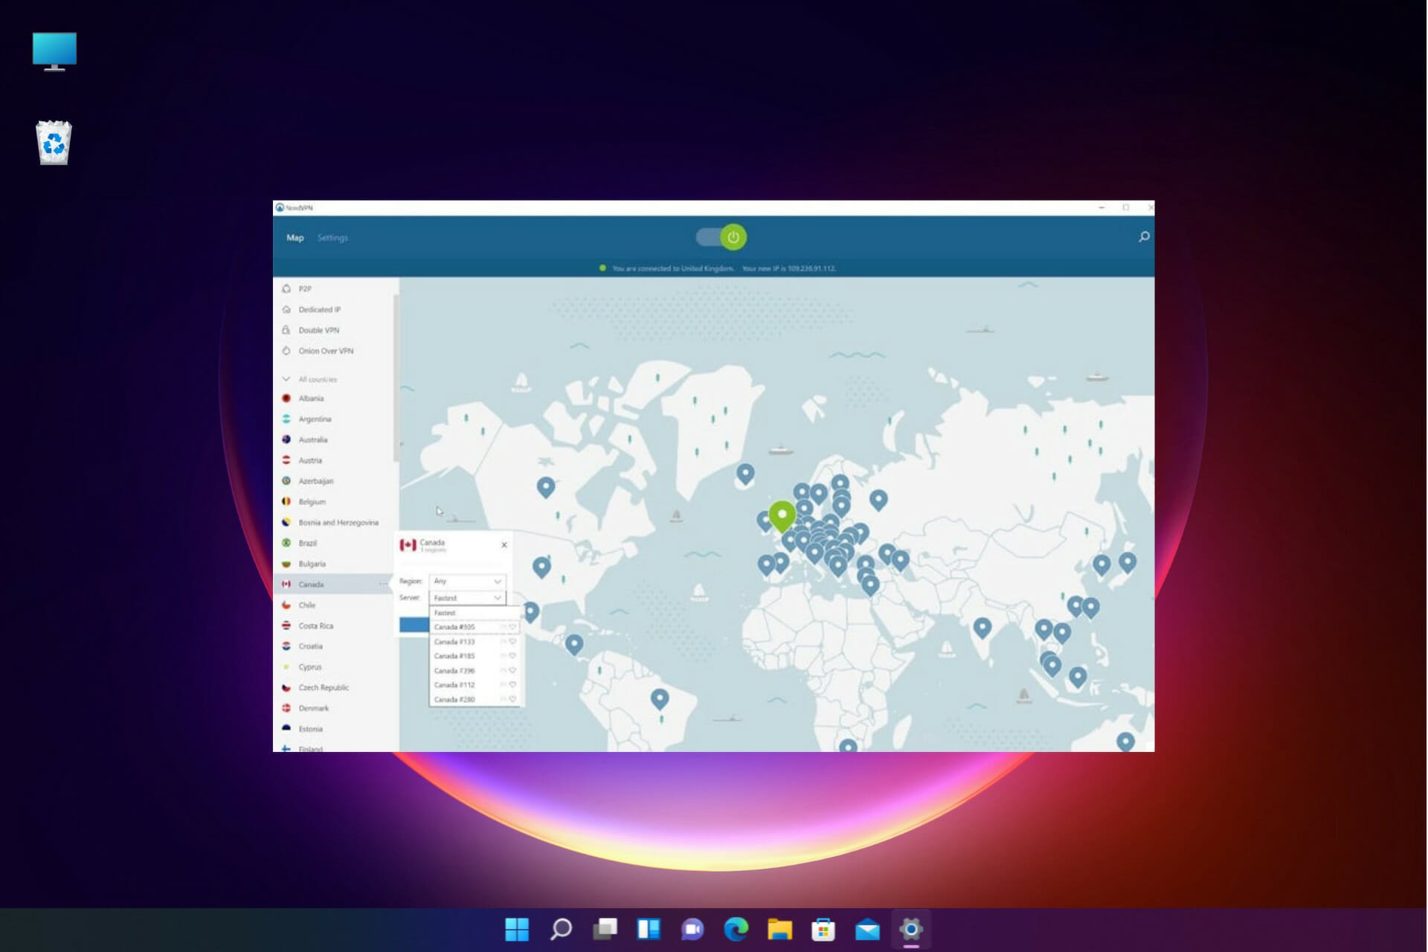This screenshot has width=1428, height=952.
Task: Choose Cyprus from the country list
Action: coord(335,667)
